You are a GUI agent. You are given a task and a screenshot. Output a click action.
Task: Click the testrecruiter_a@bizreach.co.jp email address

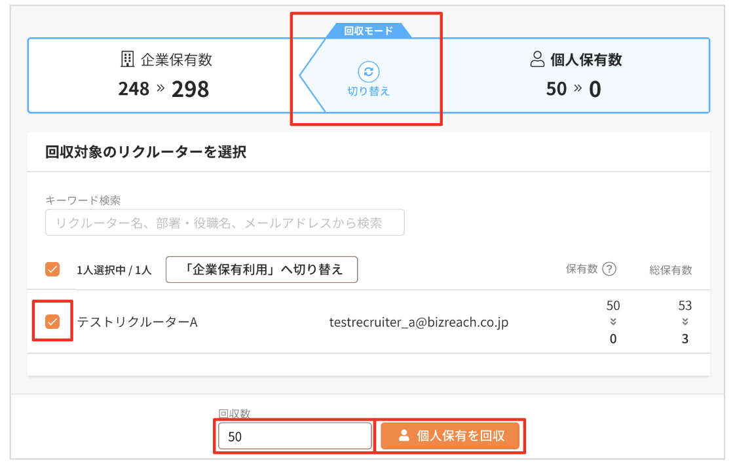pyautogui.click(x=419, y=322)
